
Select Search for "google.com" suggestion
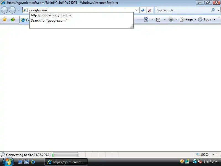point(81,20)
